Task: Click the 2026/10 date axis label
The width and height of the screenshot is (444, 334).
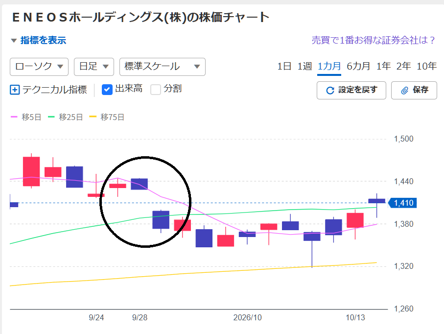Action: coord(248,317)
